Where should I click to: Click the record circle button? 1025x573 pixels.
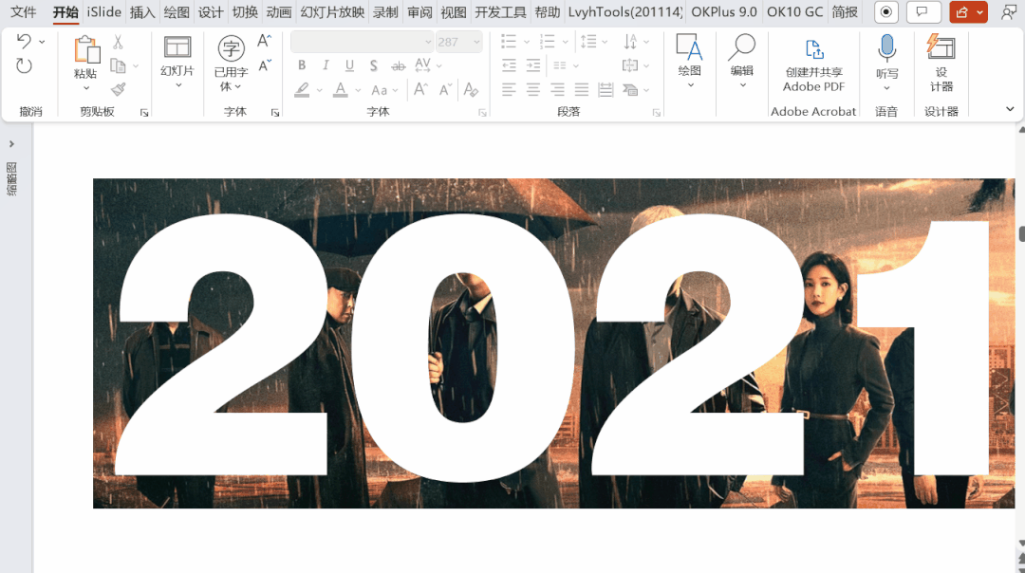pyautogui.click(x=886, y=11)
